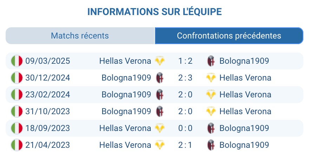
Task: Click the Bologna1909 crest in the 09/03/2025 row
Action: tap(211, 61)
